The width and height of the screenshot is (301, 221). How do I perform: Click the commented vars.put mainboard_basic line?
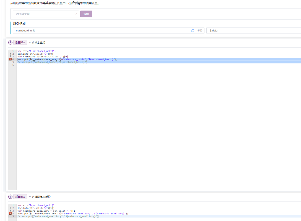[52, 62]
